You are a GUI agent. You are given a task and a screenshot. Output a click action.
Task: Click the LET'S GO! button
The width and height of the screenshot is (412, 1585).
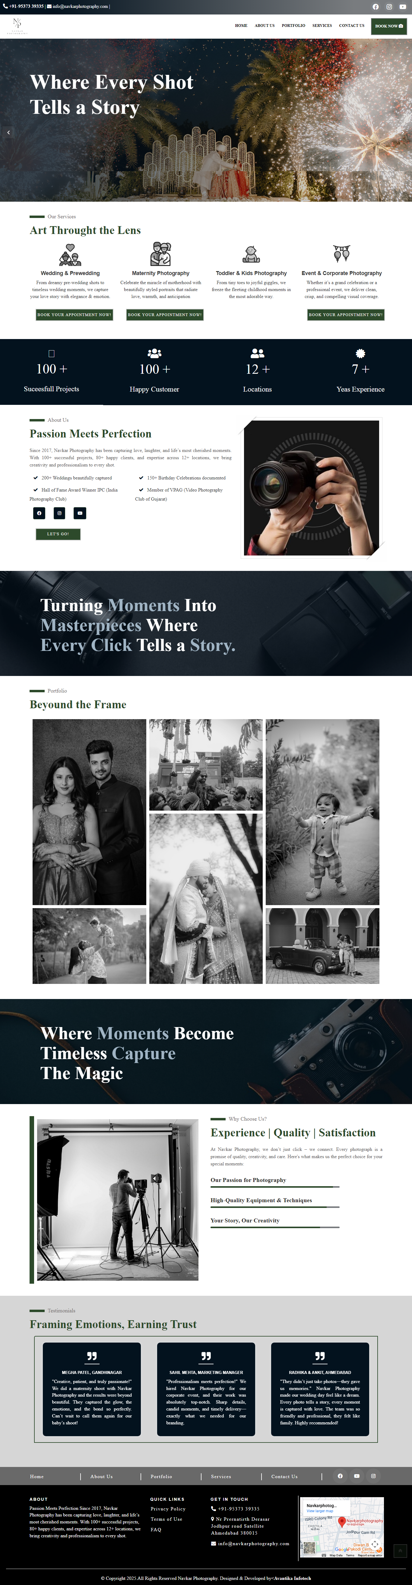pos(58,534)
